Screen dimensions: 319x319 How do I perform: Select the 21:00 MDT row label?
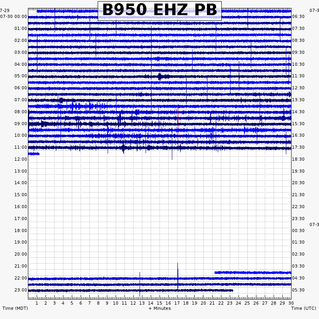tap(21, 266)
